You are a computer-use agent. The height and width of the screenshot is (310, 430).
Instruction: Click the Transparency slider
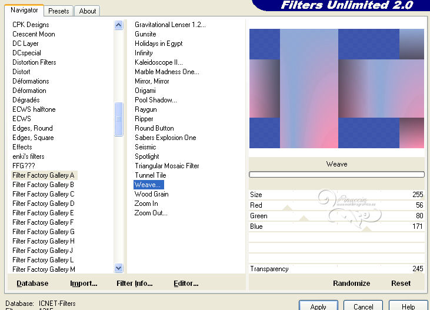point(336,269)
